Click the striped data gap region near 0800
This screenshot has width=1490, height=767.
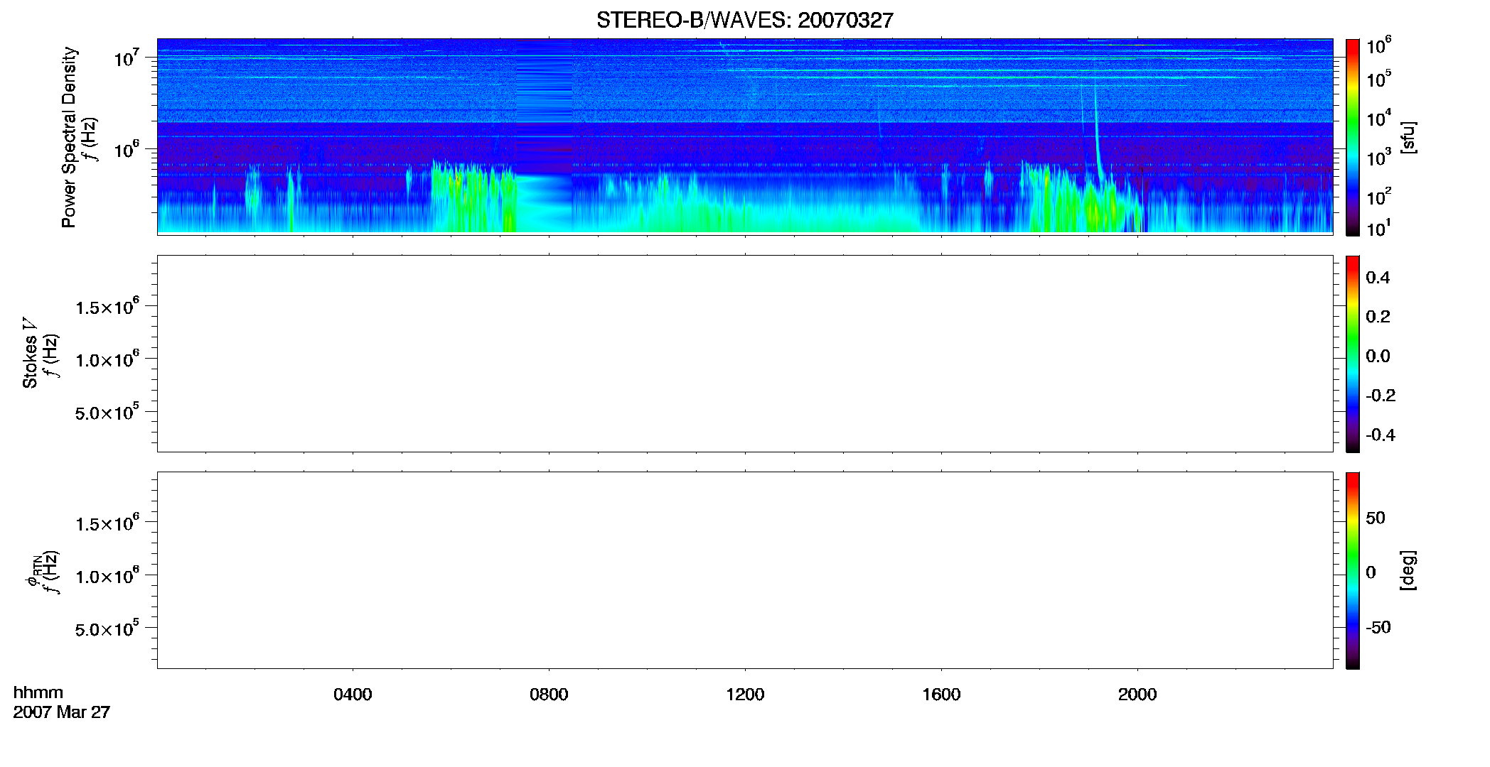click(x=544, y=135)
